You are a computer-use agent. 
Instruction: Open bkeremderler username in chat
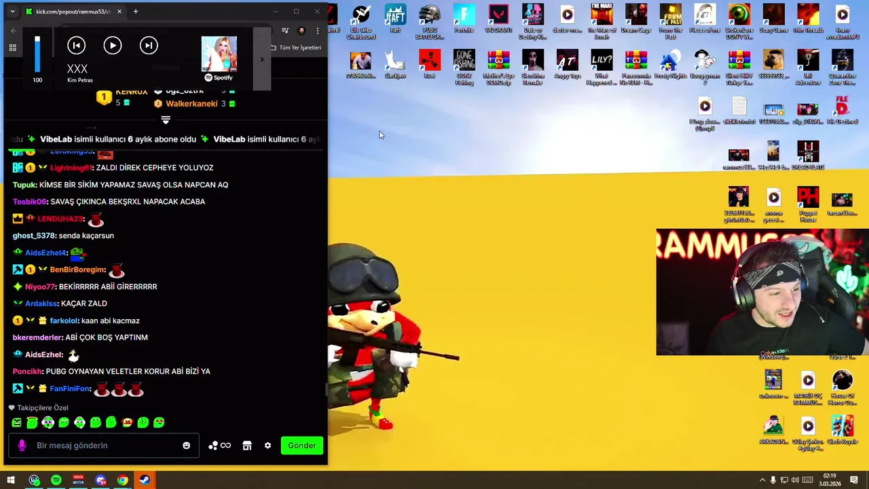pyautogui.click(x=37, y=338)
